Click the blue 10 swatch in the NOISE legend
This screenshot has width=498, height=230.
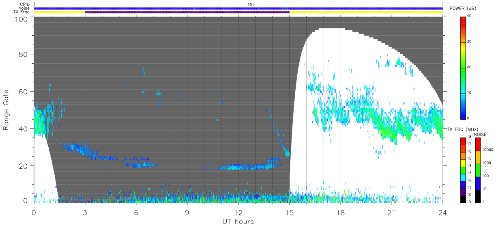478,183
